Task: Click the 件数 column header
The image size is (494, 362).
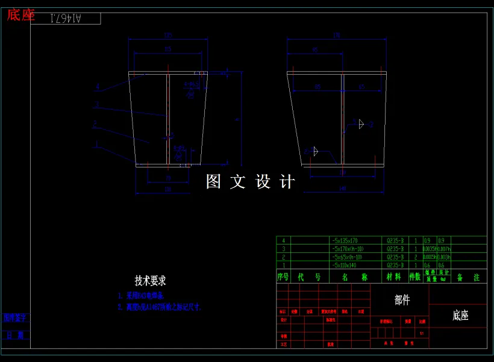Action: tap(415, 276)
